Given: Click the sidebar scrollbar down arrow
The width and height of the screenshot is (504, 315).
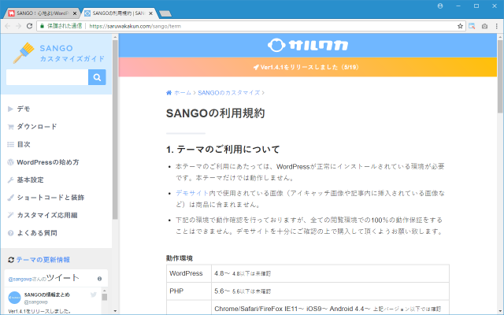Looking at the screenshot, I should click(115, 311).
